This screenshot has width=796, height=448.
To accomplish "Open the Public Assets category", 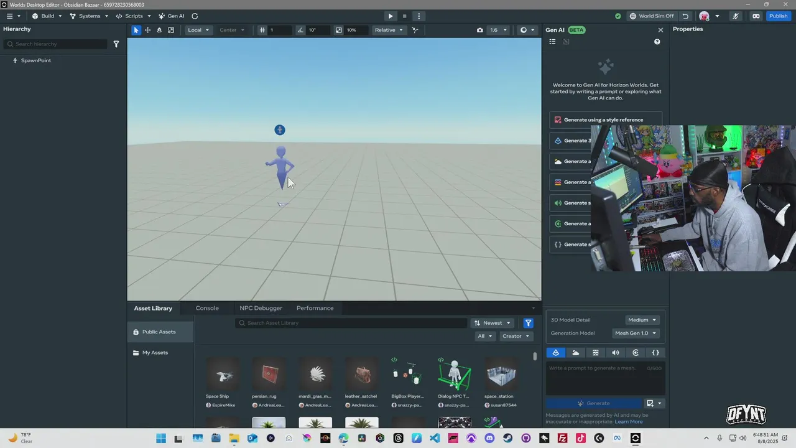I will (x=160, y=332).
